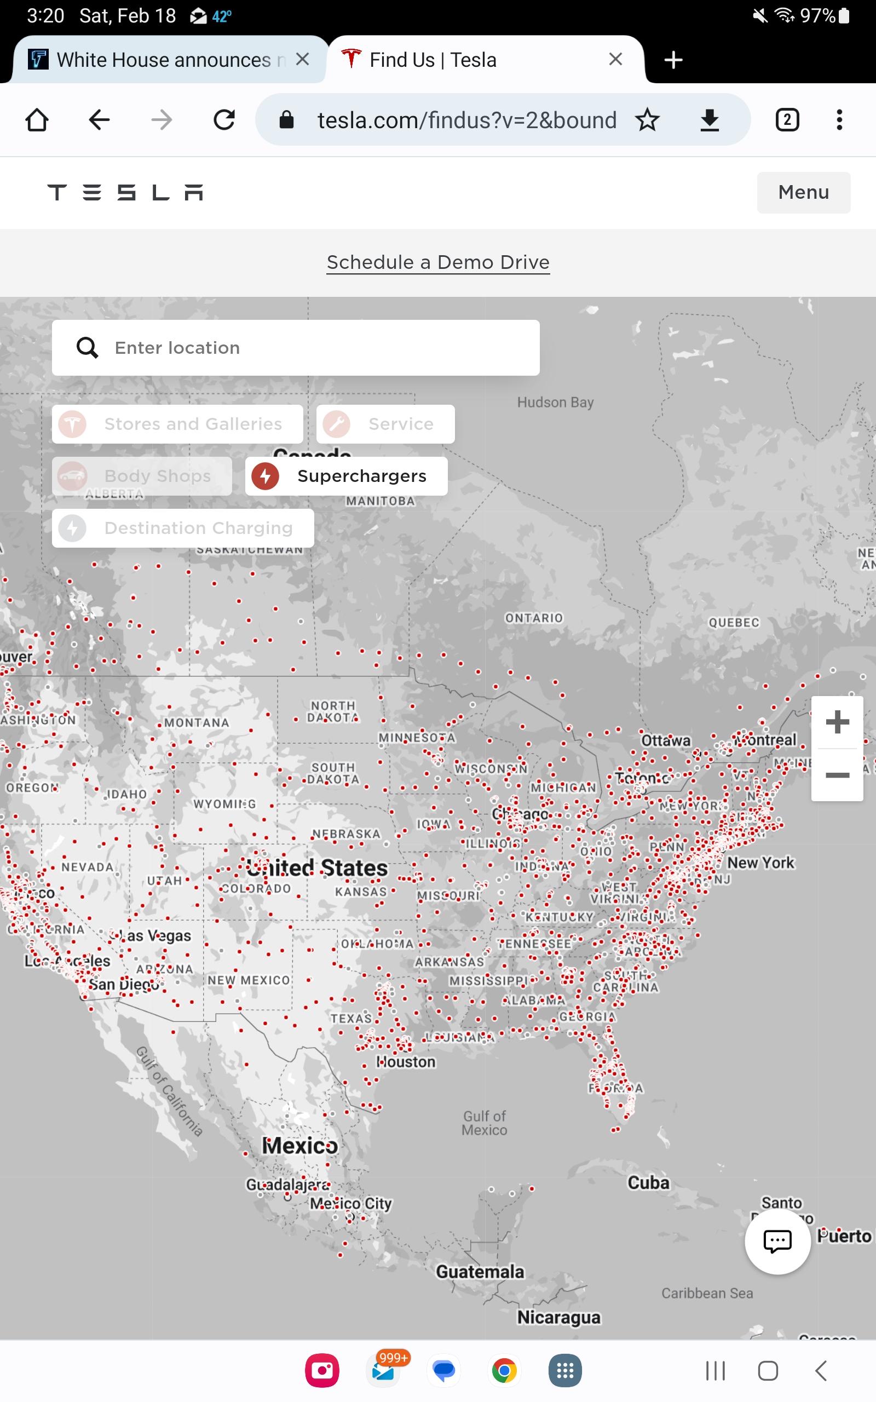Viewport: 876px width, 1402px height.
Task: Zoom out on the map
Action: tap(837, 775)
